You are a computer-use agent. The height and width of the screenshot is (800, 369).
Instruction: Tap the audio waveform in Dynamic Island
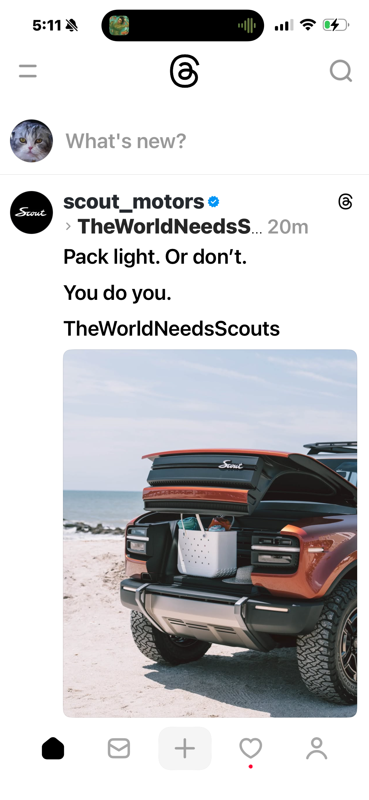(x=247, y=25)
